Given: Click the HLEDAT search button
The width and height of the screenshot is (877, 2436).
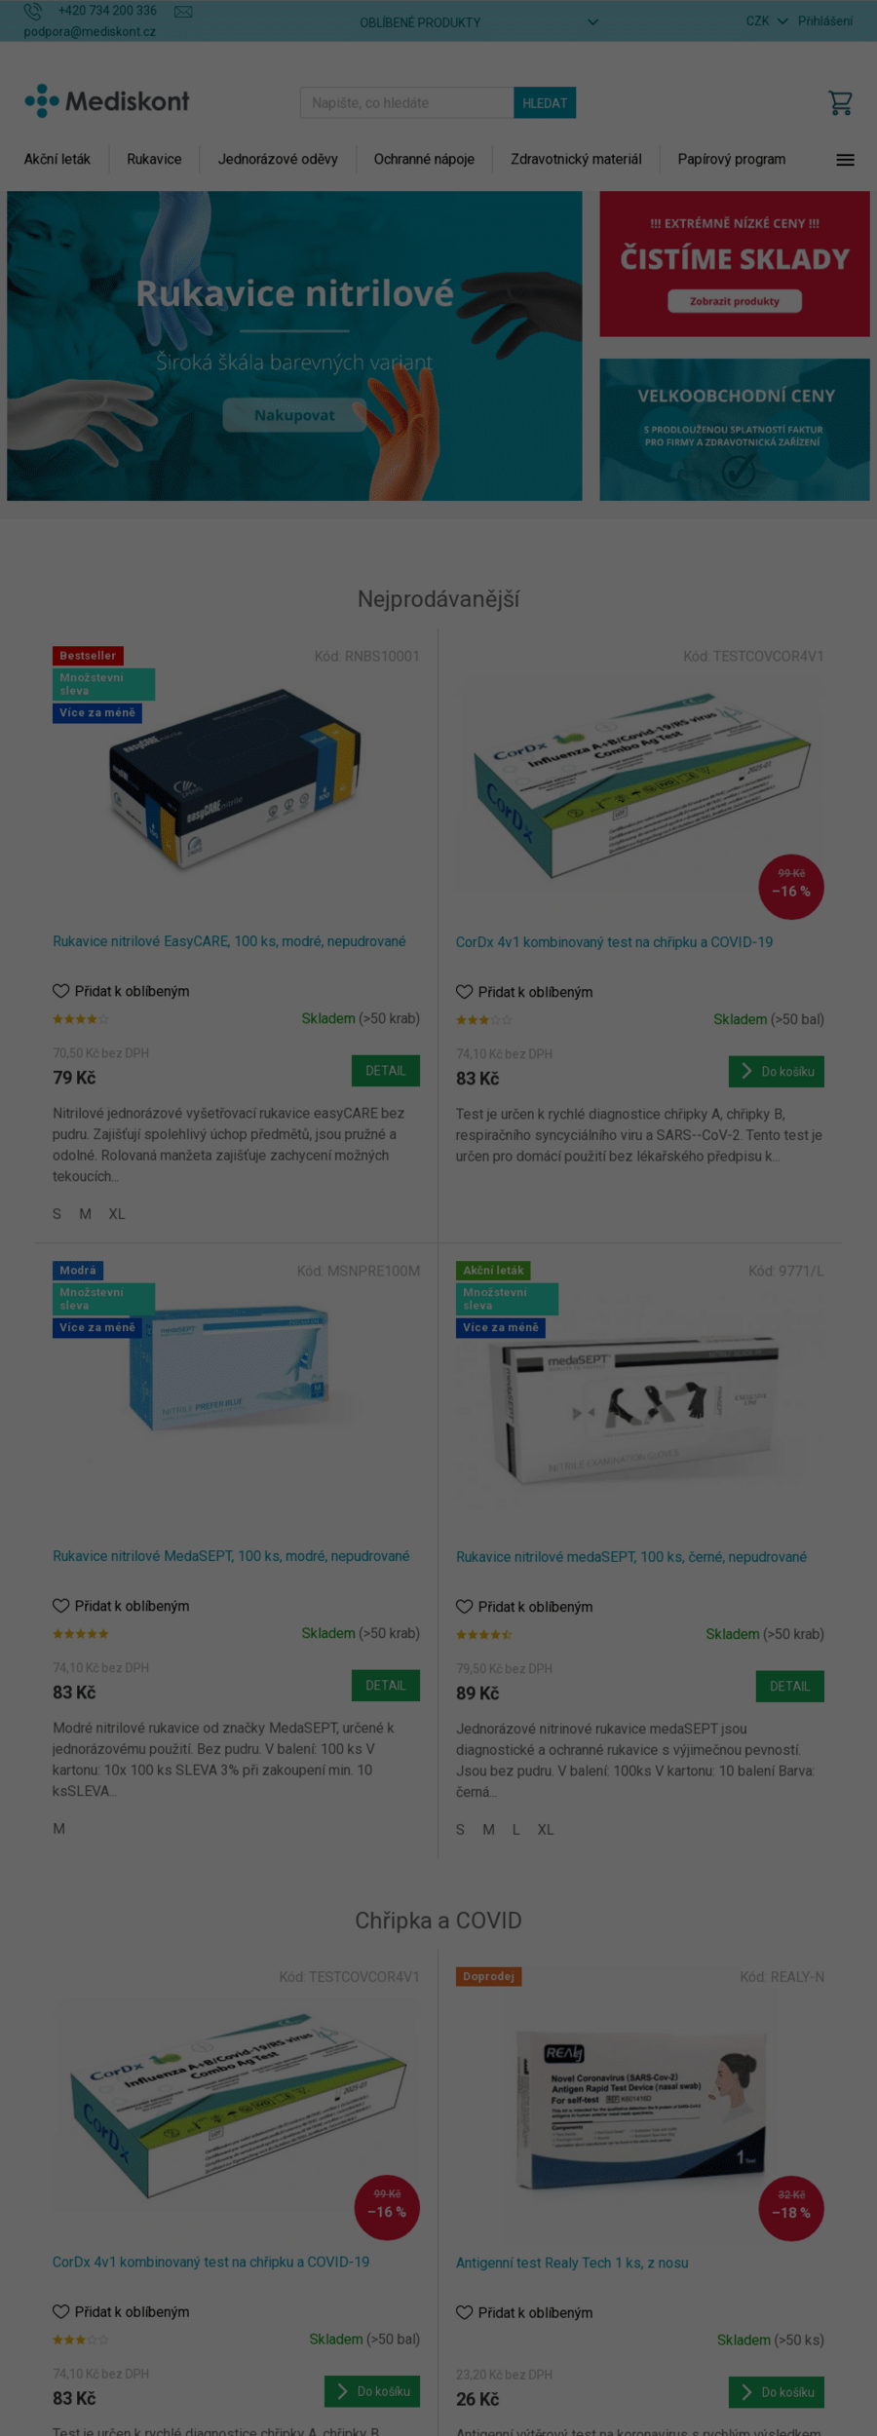Looking at the screenshot, I should [x=545, y=102].
